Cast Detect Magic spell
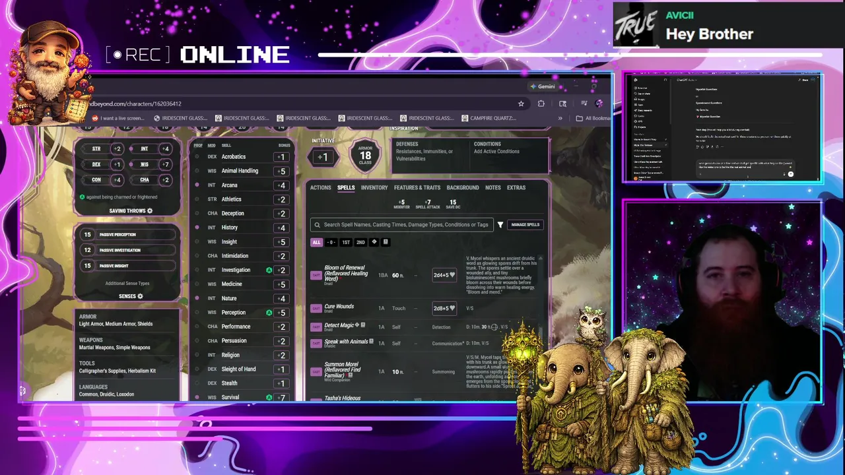Image resolution: width=845 pixels, height=475 pixels. pyautogui.click(x=316, y=327)
